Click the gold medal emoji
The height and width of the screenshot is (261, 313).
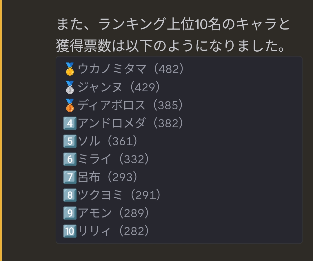[x=70, y=69]
